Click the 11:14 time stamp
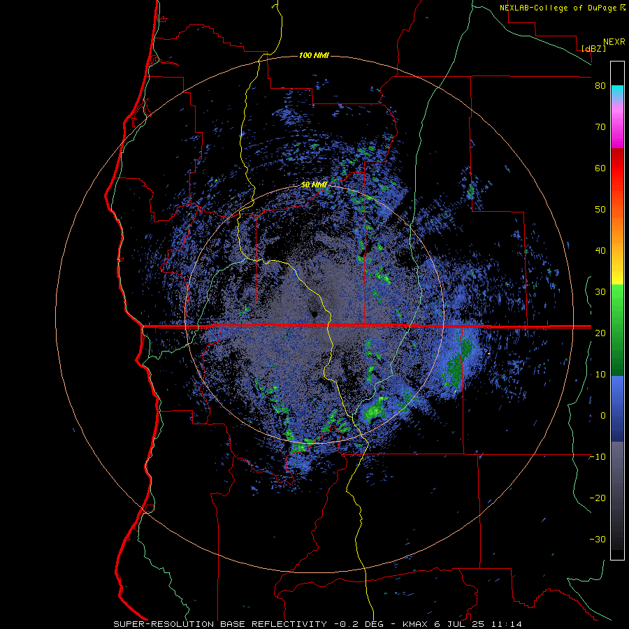 [508, 624]
